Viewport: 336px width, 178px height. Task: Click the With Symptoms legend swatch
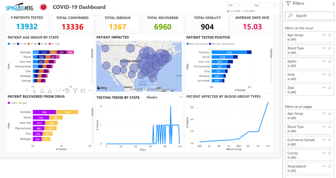pyautogui.click(x=188, y=44)
